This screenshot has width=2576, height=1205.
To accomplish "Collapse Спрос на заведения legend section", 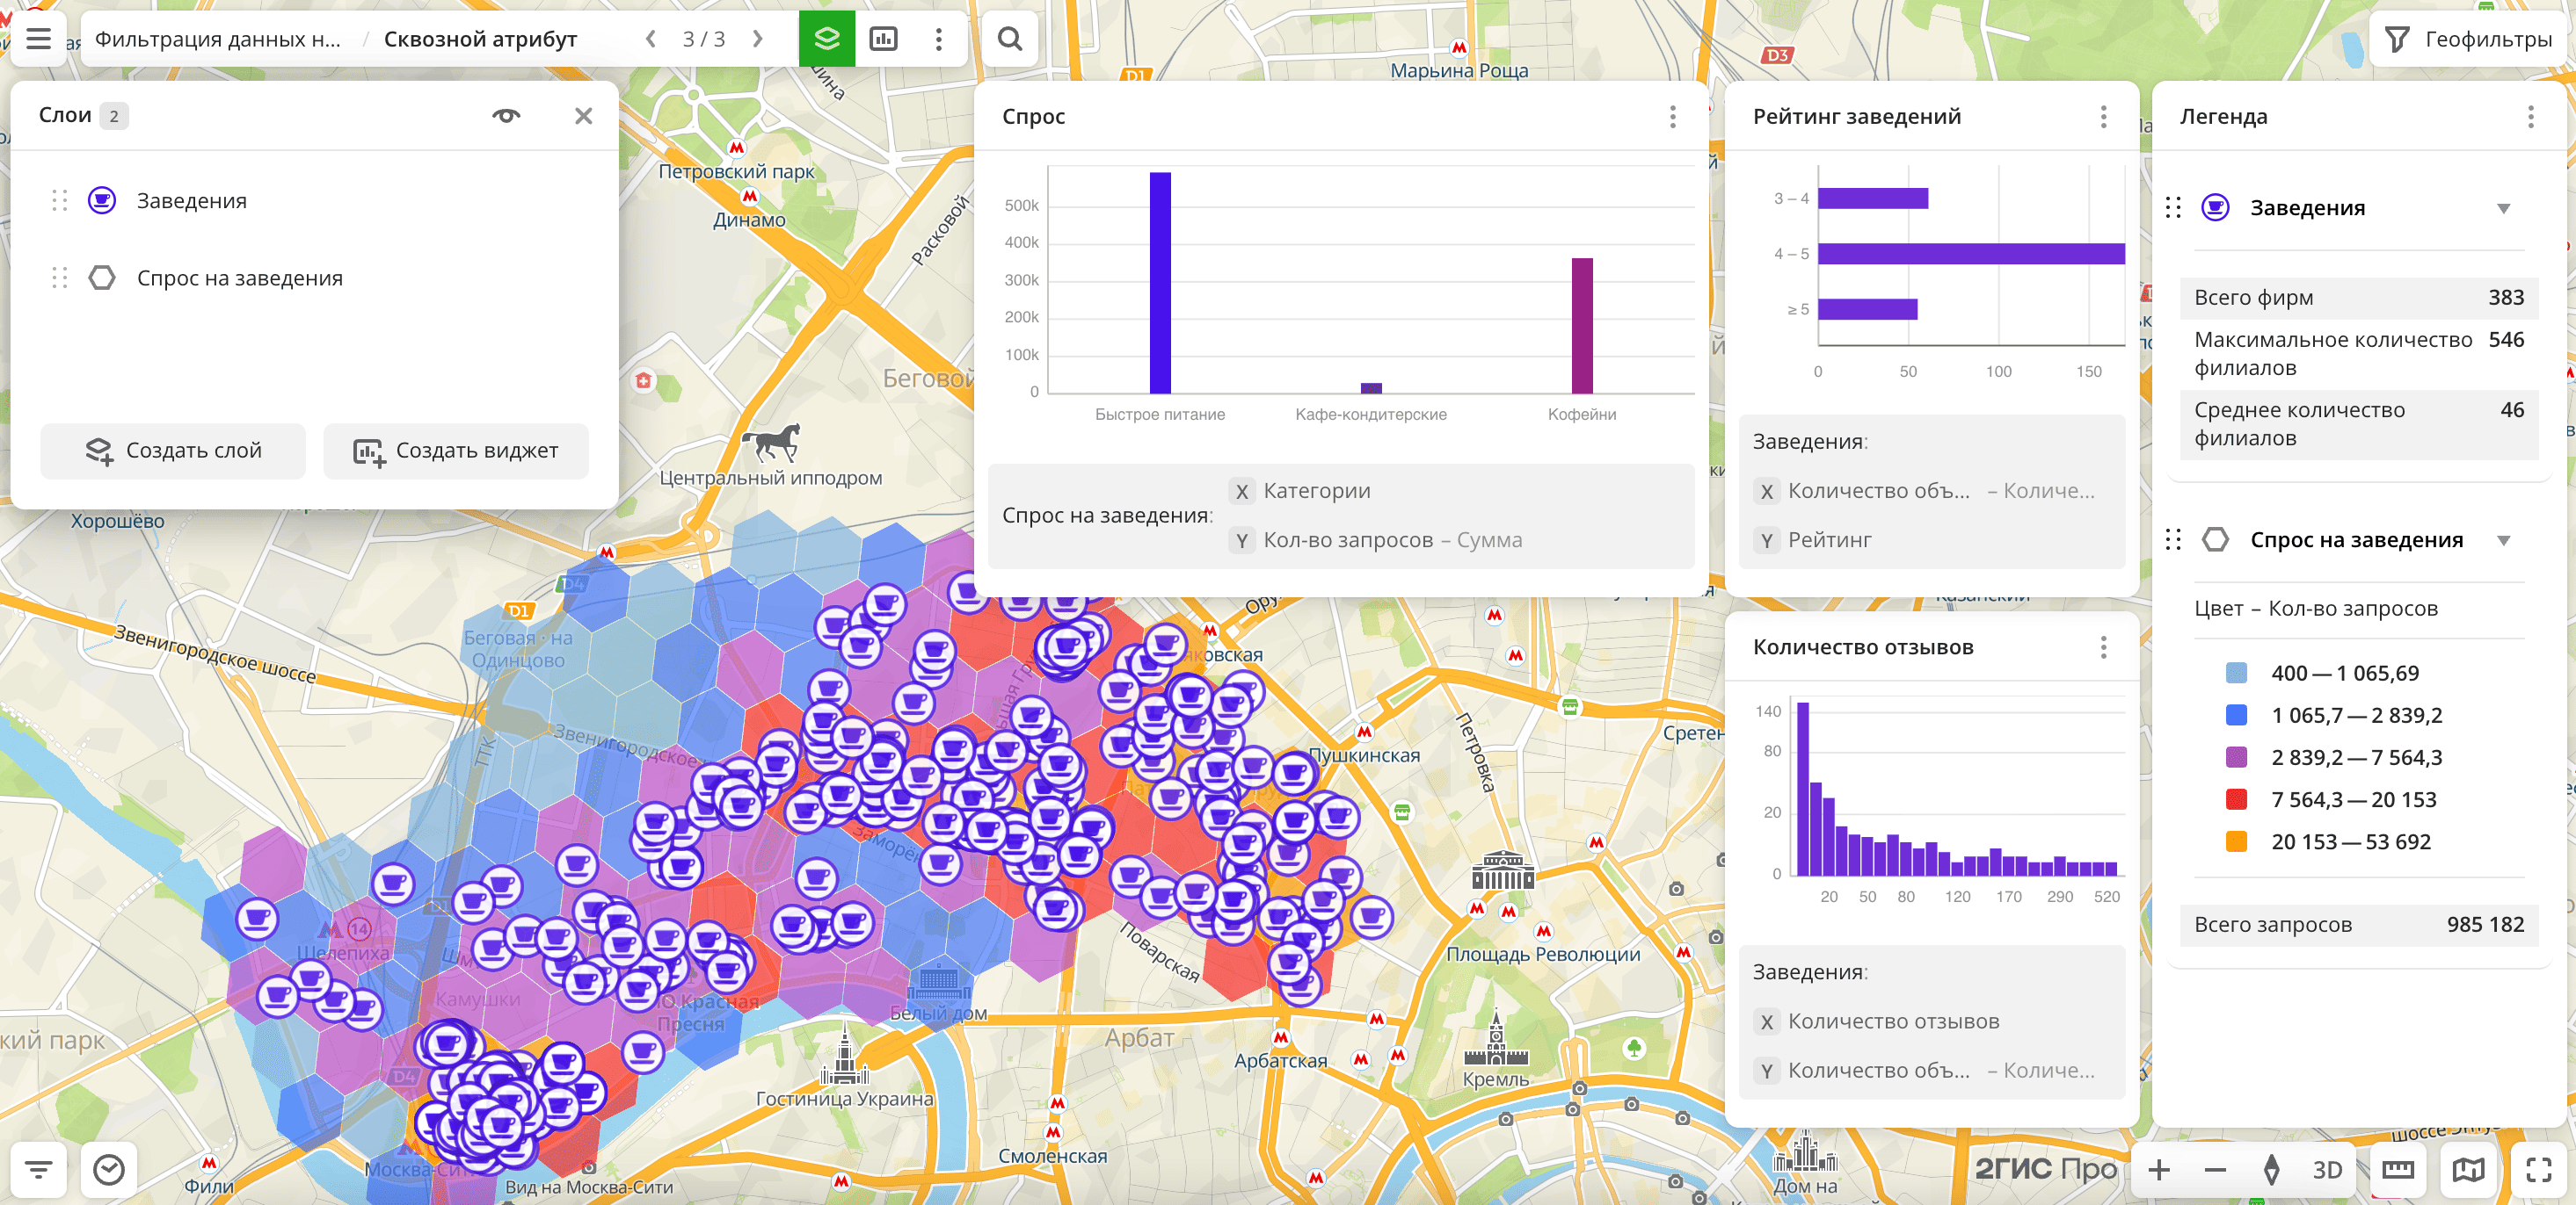I will click(x=2503, y=540).
